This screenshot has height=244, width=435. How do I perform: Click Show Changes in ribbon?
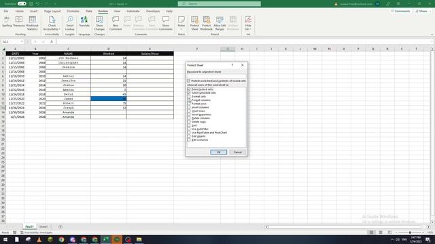point(99,23)
